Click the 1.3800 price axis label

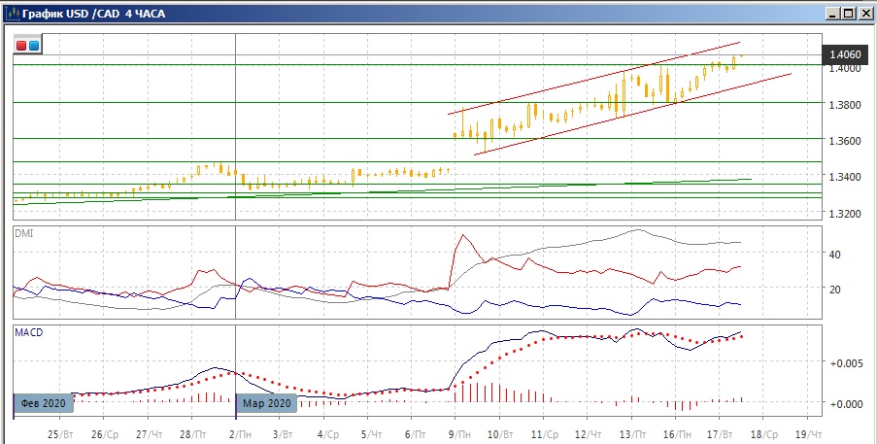coord(841,104)
